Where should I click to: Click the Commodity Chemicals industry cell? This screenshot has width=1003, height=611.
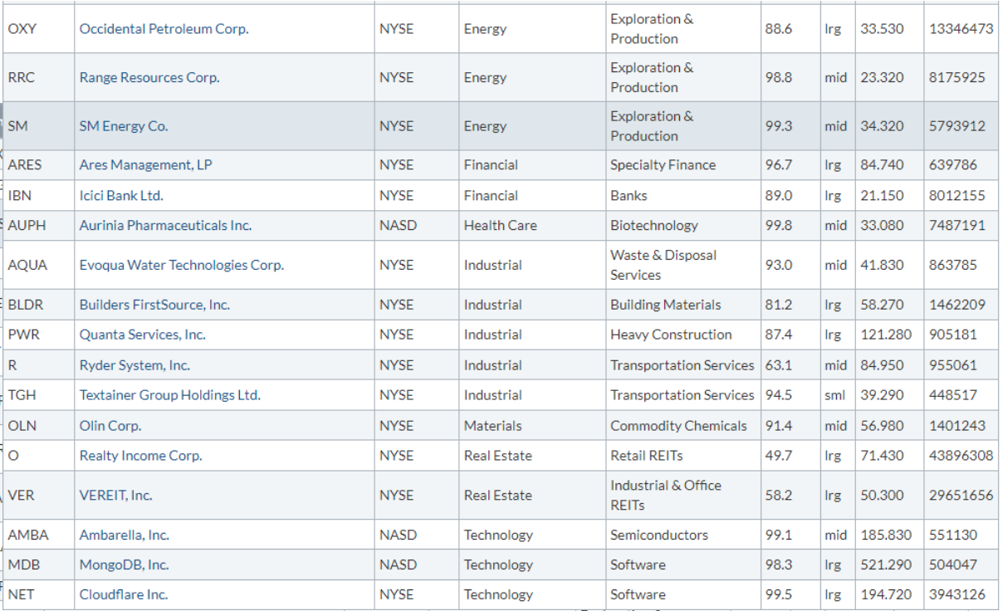point(683,426)
